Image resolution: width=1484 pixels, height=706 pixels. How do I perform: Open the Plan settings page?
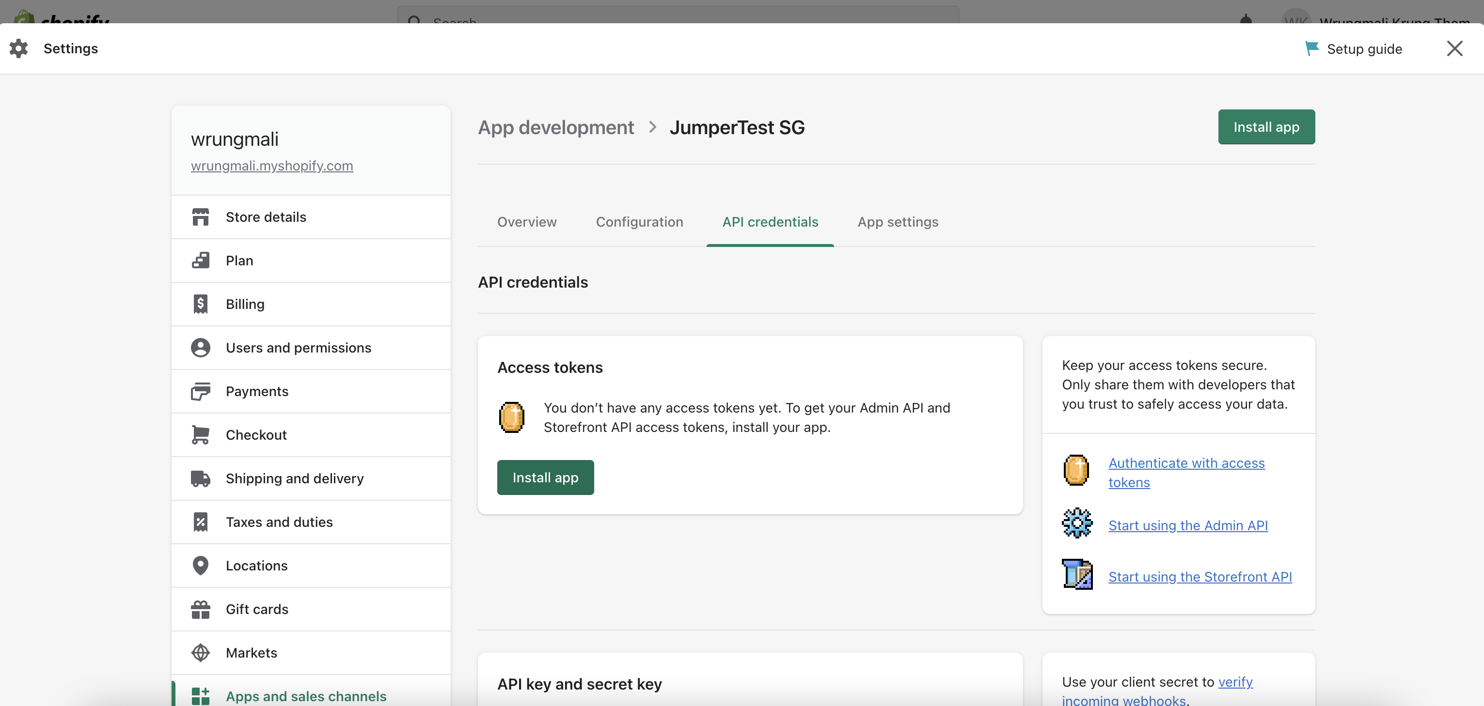(x=311, y=261)
